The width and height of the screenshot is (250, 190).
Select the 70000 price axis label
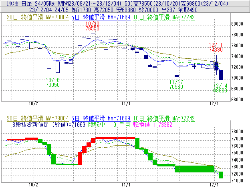tap(237, 78)
